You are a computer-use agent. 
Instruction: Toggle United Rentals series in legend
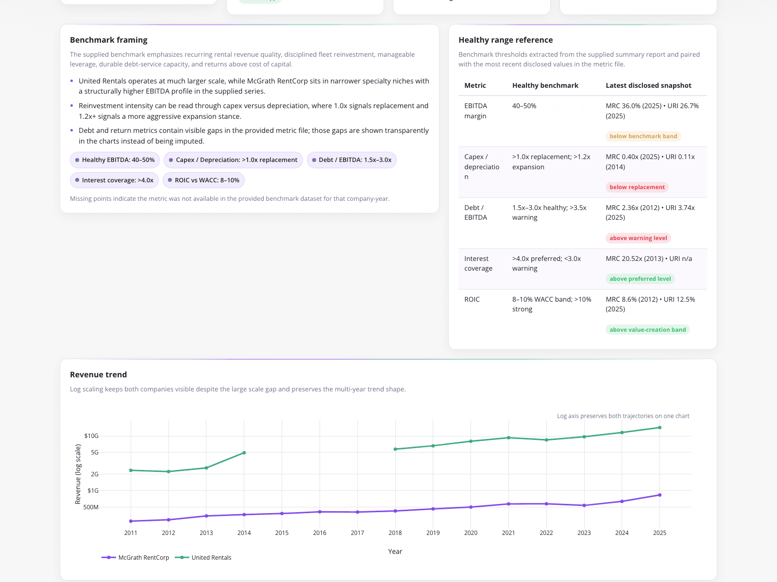tap(203, 558)
